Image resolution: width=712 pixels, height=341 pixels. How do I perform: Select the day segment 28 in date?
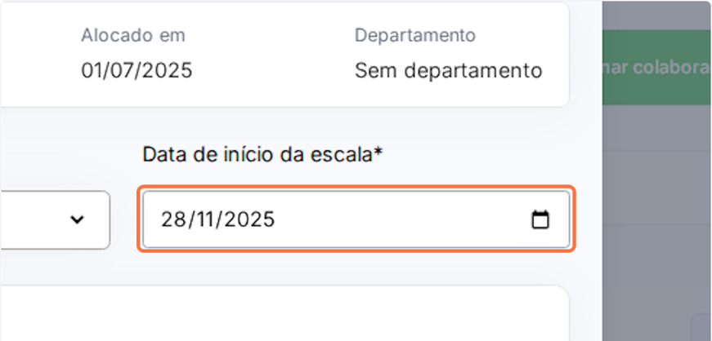(x=173, y=219)
